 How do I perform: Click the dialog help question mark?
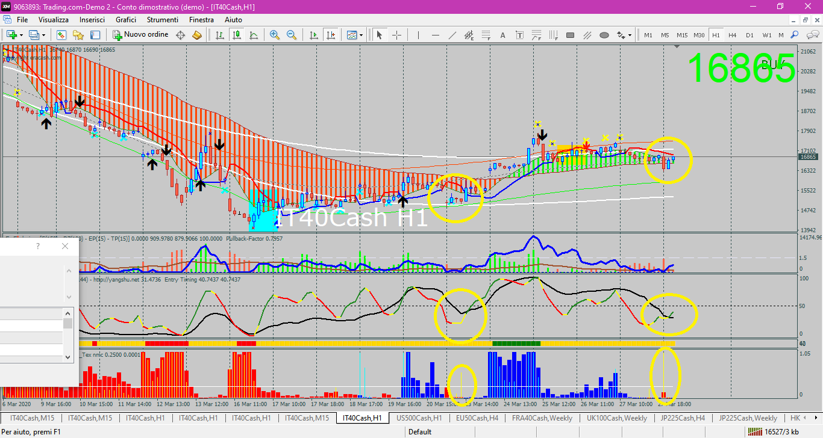pyautogui.click(x=38, y=246)
